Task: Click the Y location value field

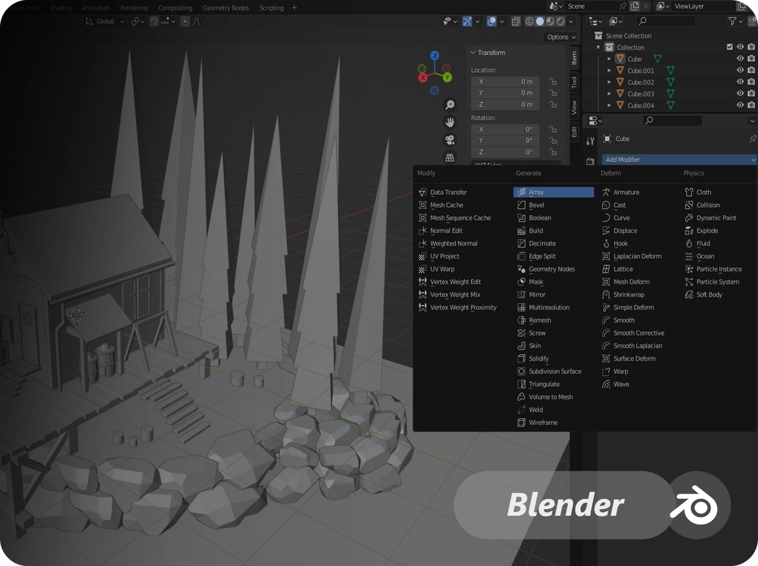Action: (505, 93)
